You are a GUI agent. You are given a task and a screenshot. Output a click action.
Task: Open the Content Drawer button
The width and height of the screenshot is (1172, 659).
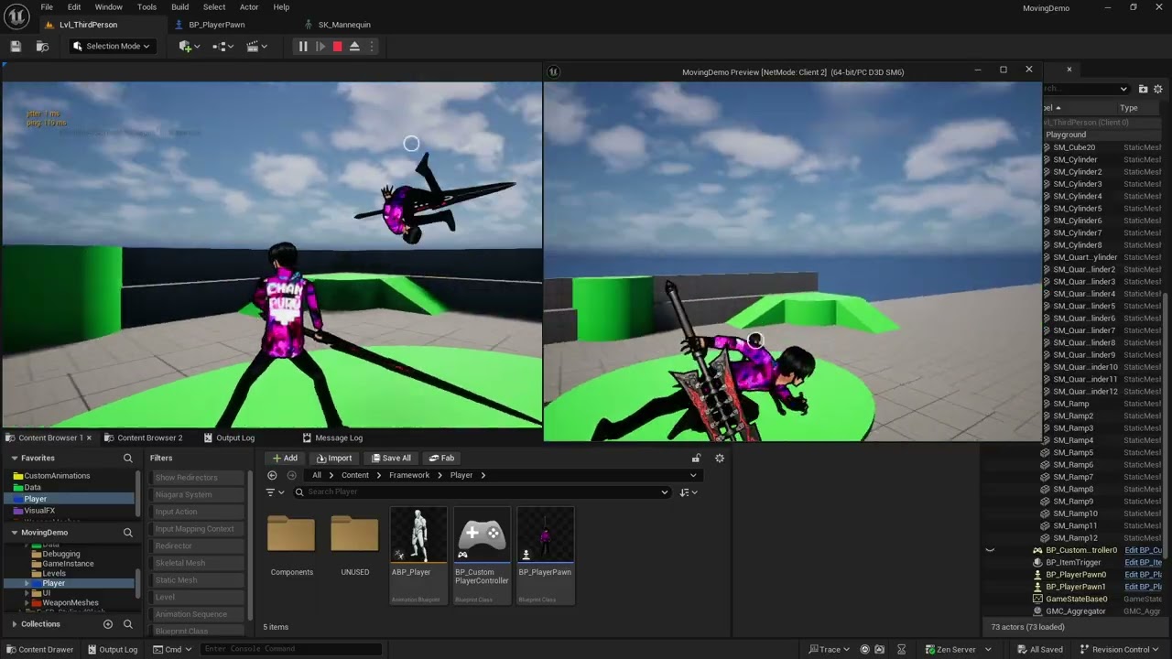coord(39,650)
